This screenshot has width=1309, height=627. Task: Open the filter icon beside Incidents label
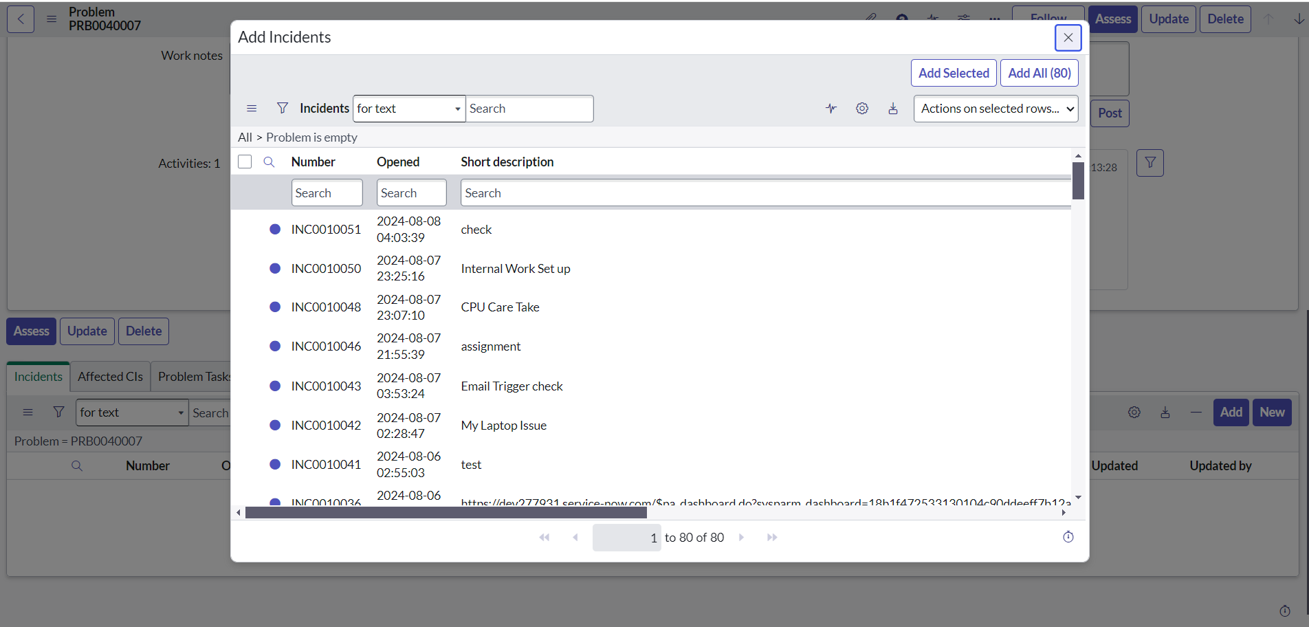pos(283,108)
